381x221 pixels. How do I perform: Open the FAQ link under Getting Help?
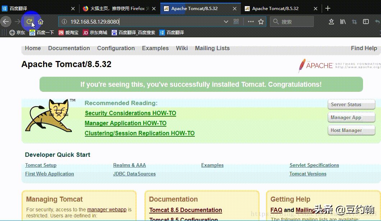pos(276,210)
